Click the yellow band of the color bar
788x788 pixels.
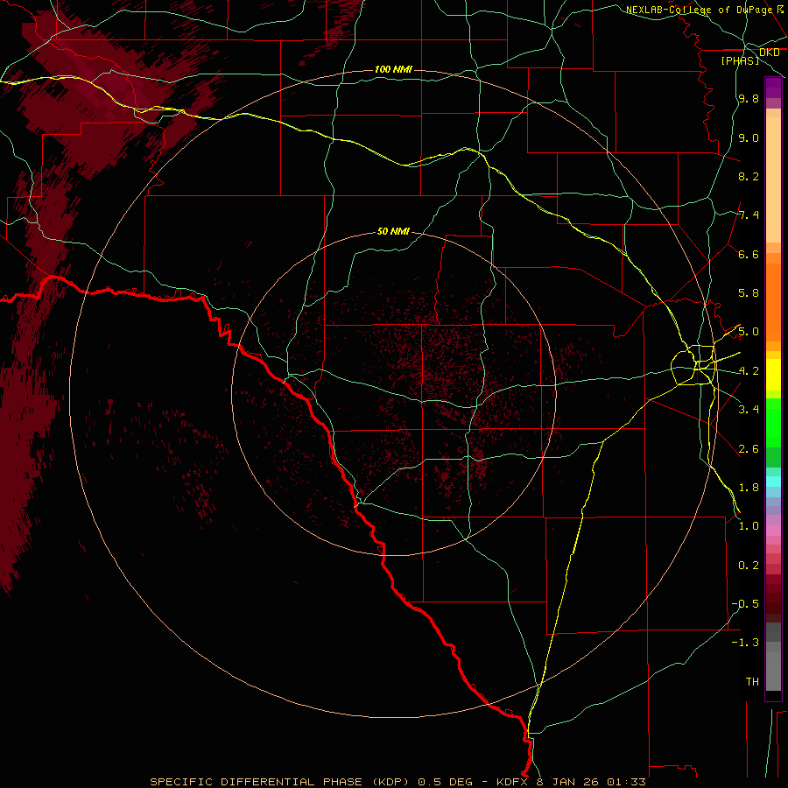(x=773, y=374)
